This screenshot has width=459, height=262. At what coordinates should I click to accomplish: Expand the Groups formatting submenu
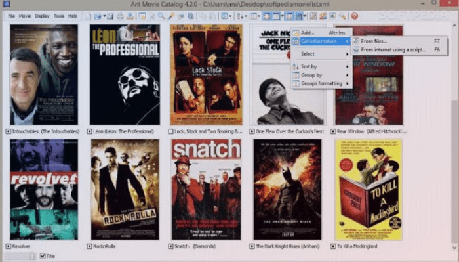click(321, 83)
